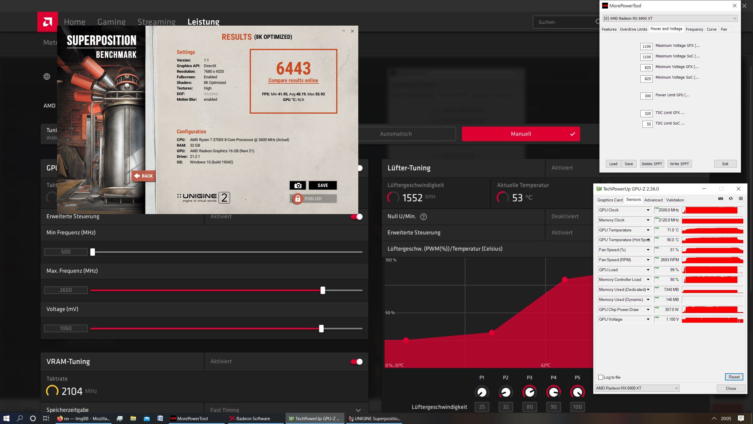Click the Max. Frequenz slider handle

tap(323, 290)
